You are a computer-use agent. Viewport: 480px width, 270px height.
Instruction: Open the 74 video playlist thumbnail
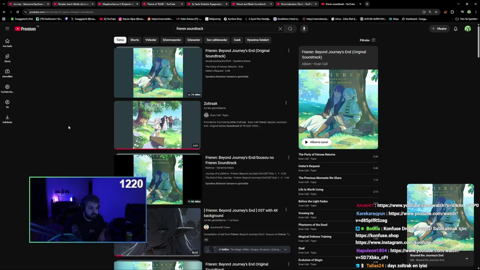pyautogui.click(x=158, y=72)
